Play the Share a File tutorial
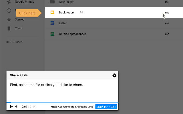Screen dimensions: 183x114 [11, 107]
